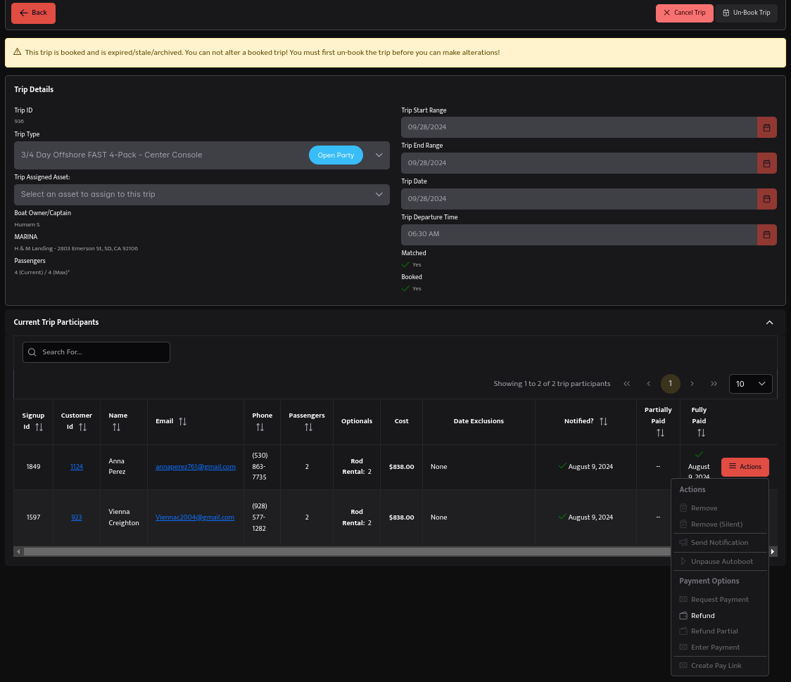The height and width of the screenshot is (682, 791).
Task: Open picker for Trip Departure Time
Action: pyautogui.click(x=766, y=235)
